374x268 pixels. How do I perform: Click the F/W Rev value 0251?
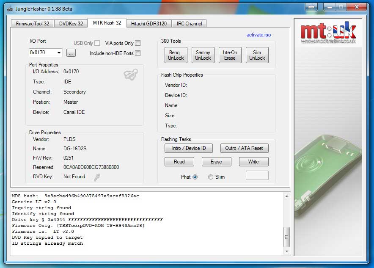point(69,158)
